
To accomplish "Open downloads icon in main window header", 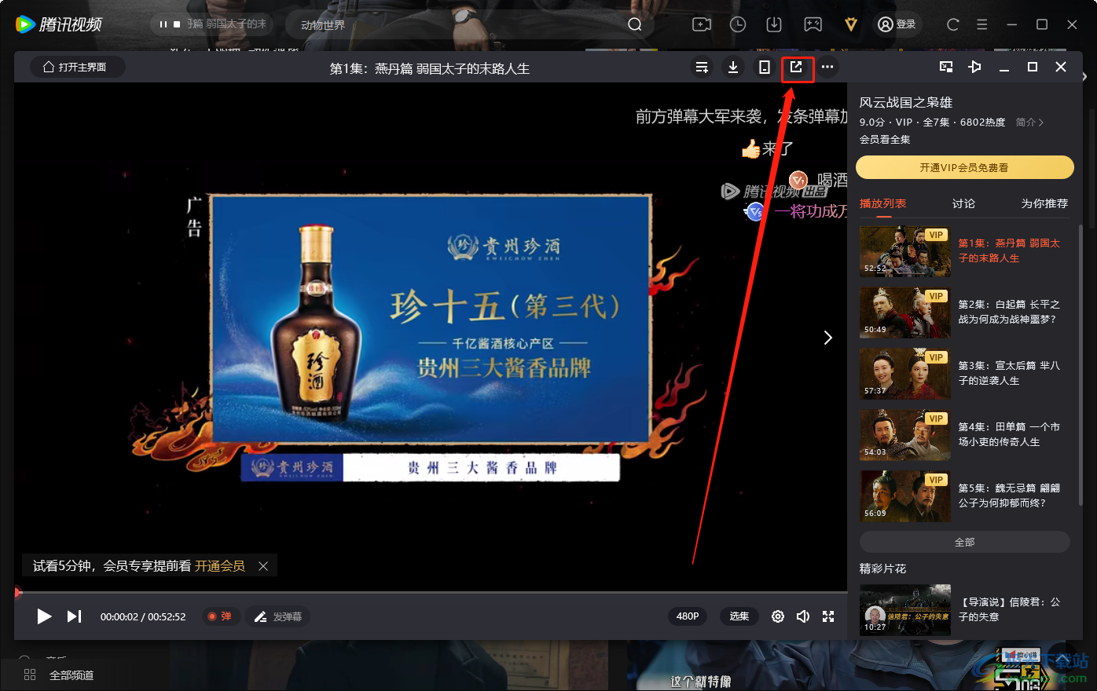I will (774, 24).
